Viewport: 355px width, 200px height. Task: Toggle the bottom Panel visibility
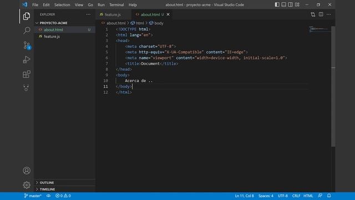[x=283, y=4]
